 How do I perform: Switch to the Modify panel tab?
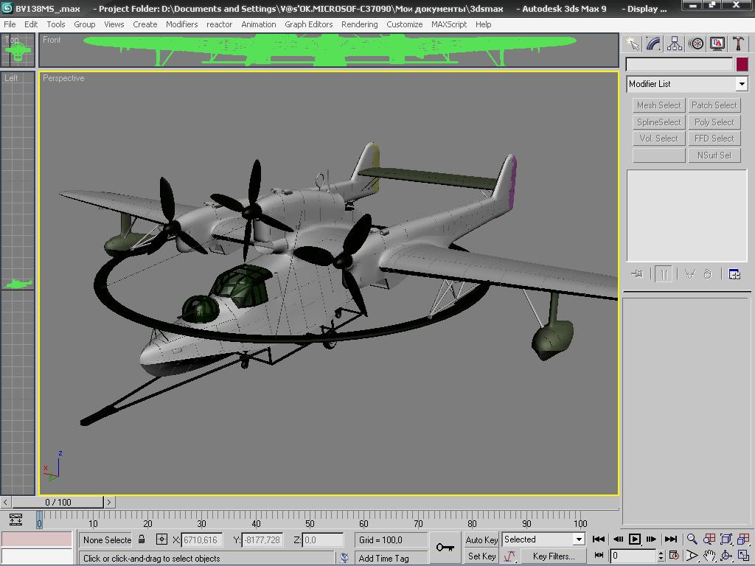pos(653,43)
